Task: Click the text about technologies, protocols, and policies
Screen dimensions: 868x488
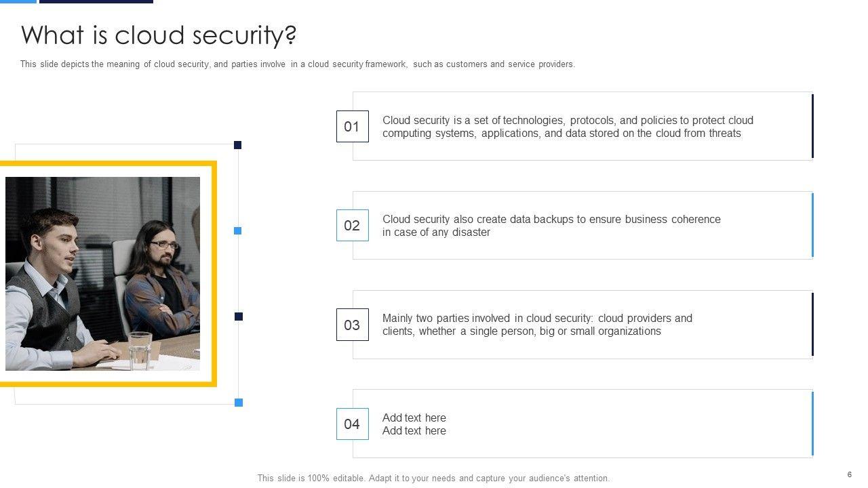Action: 568,127
